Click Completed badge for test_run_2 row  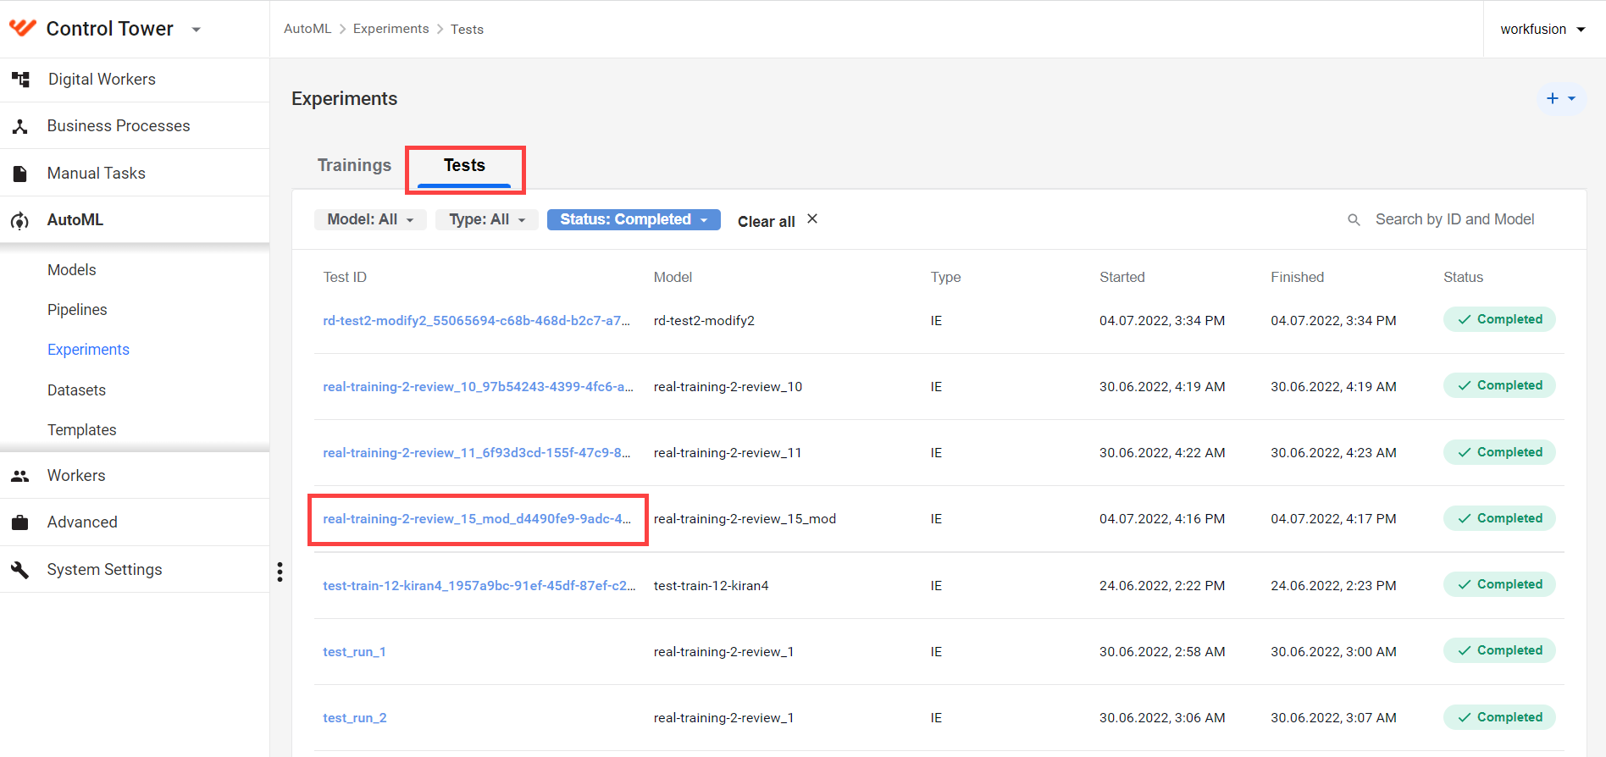pos(1499,717)
